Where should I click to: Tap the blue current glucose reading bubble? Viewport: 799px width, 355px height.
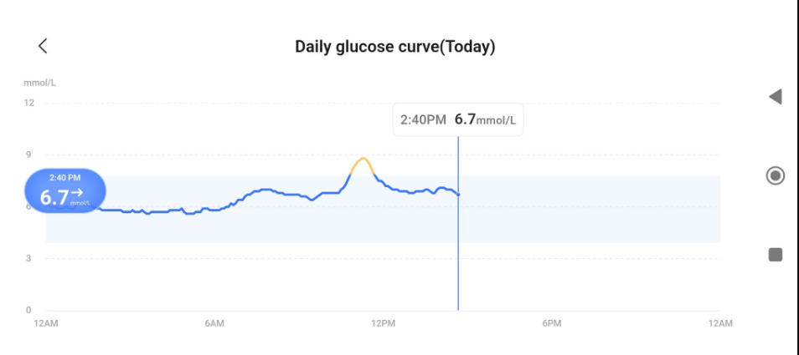(64, 190)
